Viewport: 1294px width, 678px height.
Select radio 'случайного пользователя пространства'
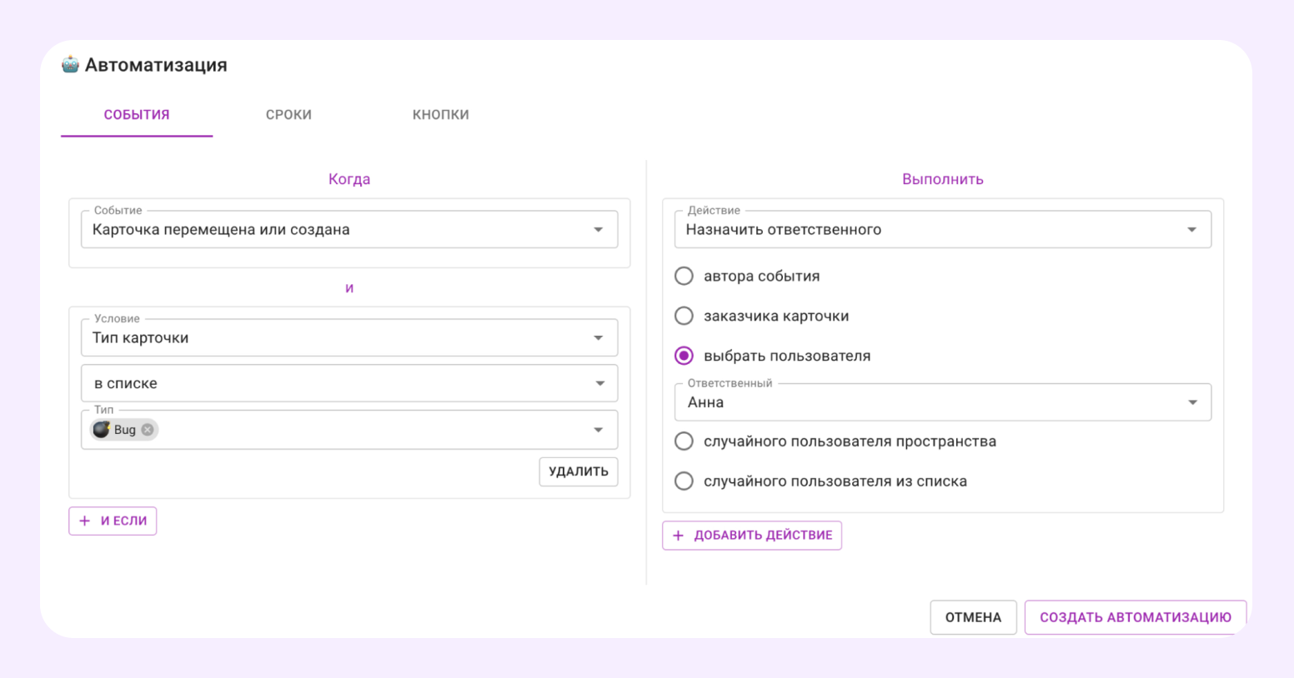coord(684,441)
